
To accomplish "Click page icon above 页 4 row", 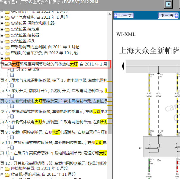I will (12, 75).
